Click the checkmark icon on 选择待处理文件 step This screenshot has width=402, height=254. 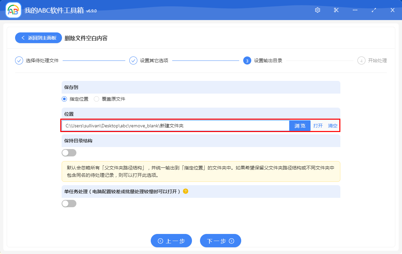[19, 60]
